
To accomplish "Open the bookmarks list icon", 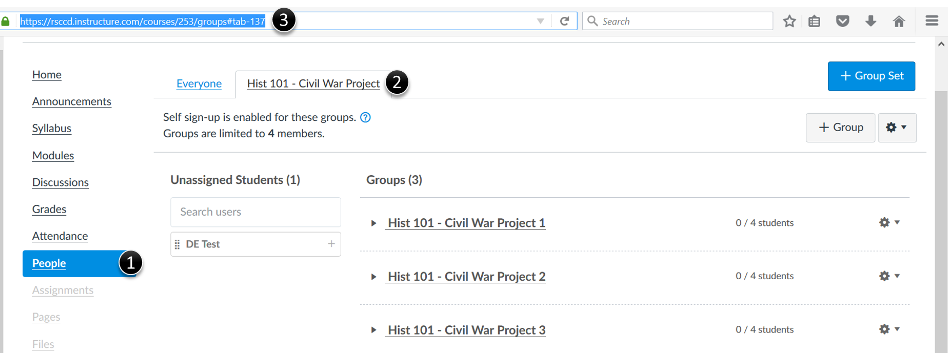I will 814,21.
